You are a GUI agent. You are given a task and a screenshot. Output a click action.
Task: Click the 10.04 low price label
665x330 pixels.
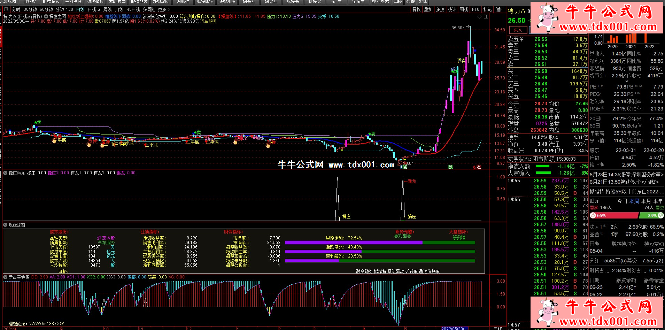click(x=409, y=163)
